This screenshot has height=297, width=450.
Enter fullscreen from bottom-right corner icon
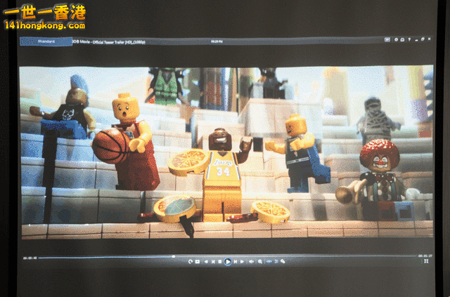pyautogui.click(x=425, y=261)
